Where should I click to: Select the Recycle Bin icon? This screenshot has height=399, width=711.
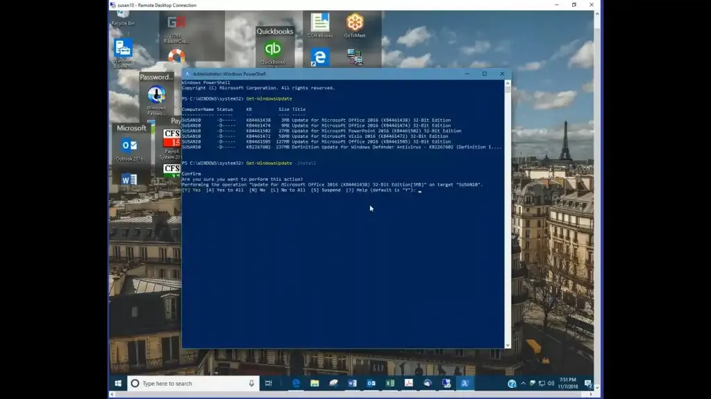[123, 19]
